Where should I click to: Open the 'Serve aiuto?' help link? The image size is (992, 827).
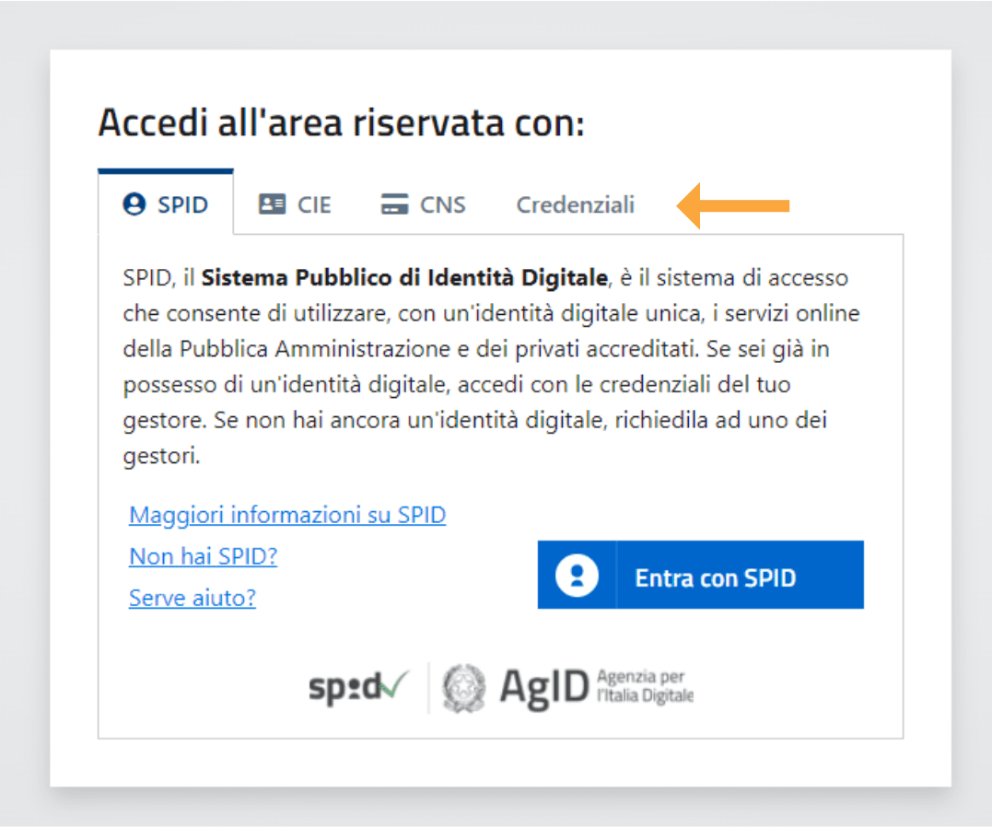coord(192,598)
